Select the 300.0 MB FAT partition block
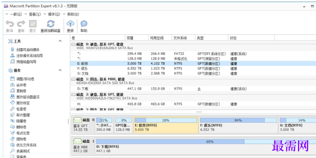The width and height of the screenshot is (316, 158). pos(104,125)
